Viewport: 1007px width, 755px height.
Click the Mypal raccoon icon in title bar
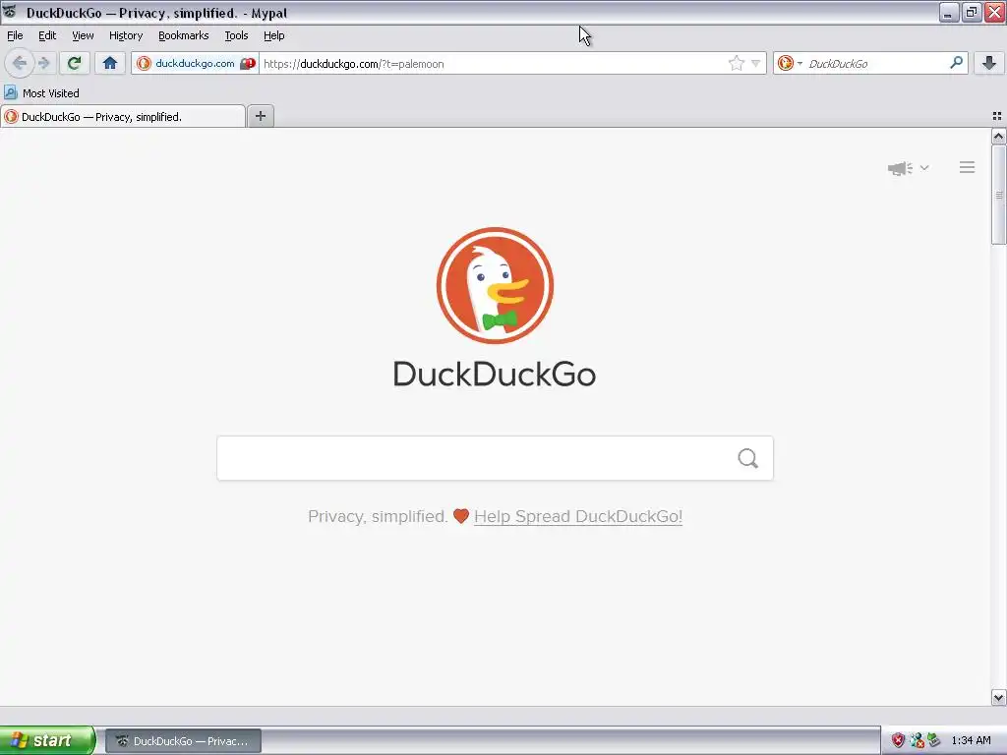(x=10, y=12)
